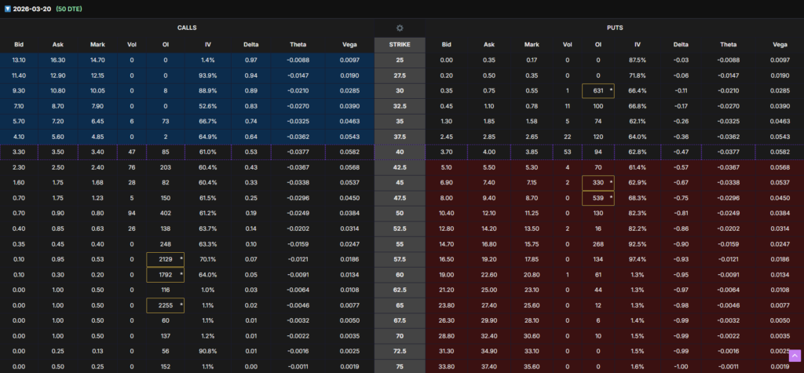Select the 40 strike cell
Image resolution: width=804 pixels, height=373 pixels.
pyautogui.click(x=400, y=152)
